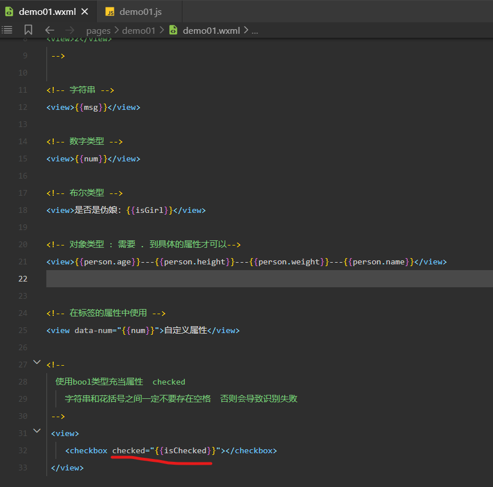This screenshot has width=493, height=487.
Task: Expand chevron after the demo01.wxml breadcrumb
Action: (246, 30)
